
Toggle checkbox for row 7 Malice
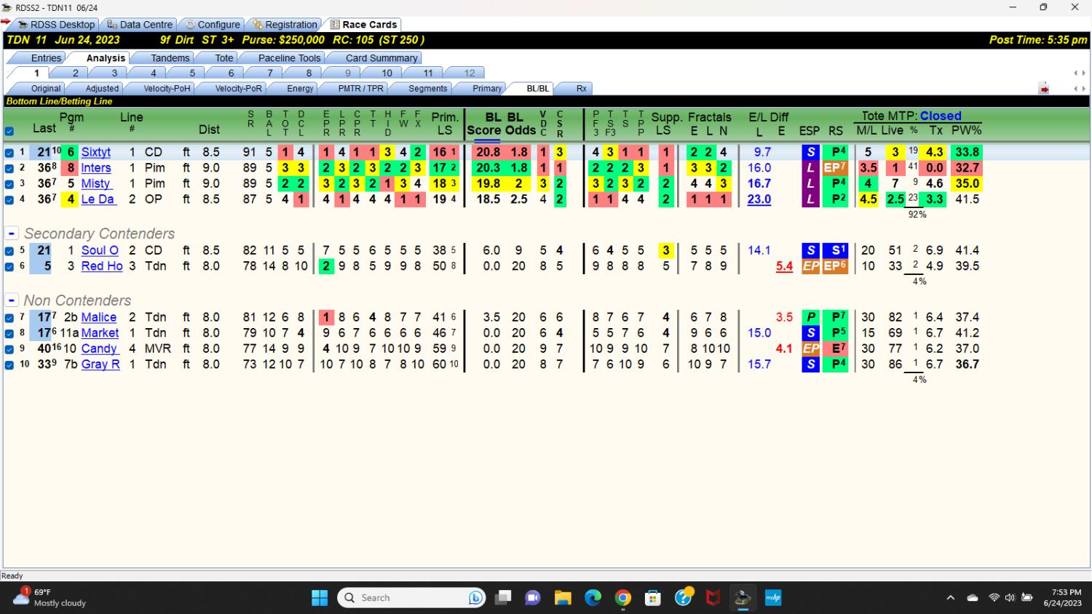[x=9, y=318]
